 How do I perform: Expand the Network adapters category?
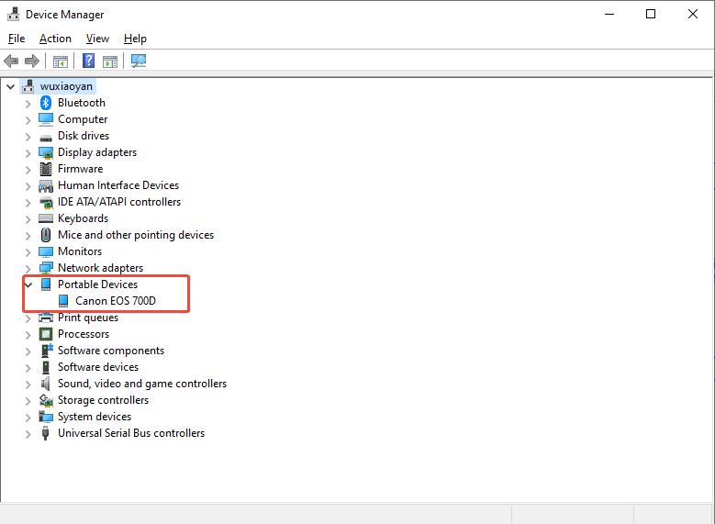point(28,268)
